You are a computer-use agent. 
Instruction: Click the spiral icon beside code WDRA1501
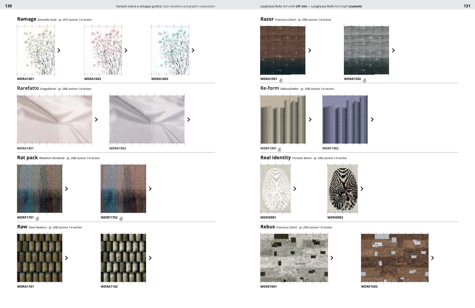tap(281, 81)
